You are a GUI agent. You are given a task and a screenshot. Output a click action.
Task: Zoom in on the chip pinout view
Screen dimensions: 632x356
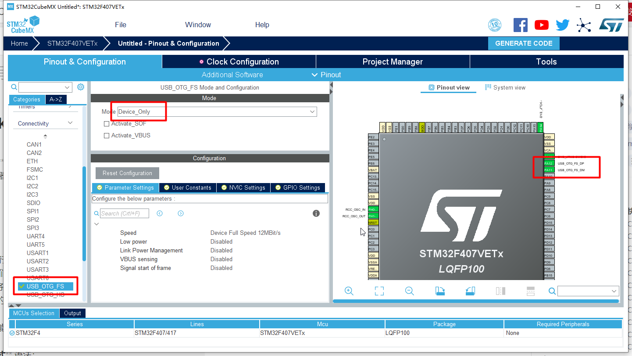349,291
